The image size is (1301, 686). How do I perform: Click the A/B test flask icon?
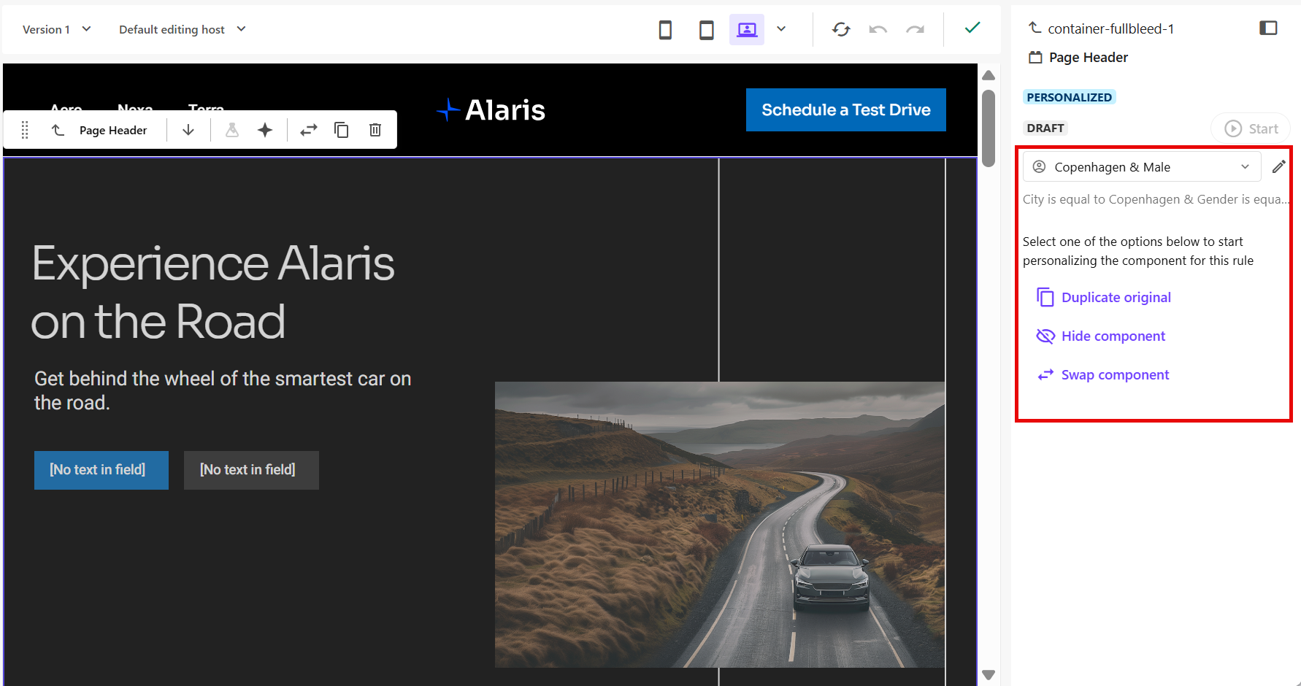coord(232,130)
